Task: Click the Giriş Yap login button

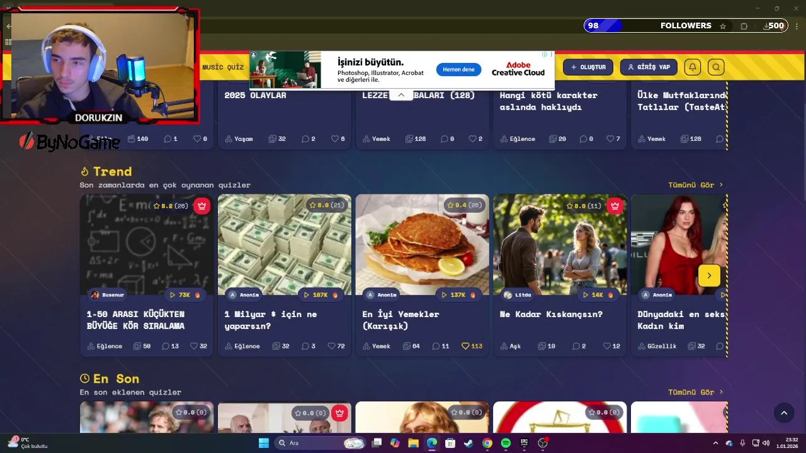Action: pyautogui.click(x=649, y=67)
